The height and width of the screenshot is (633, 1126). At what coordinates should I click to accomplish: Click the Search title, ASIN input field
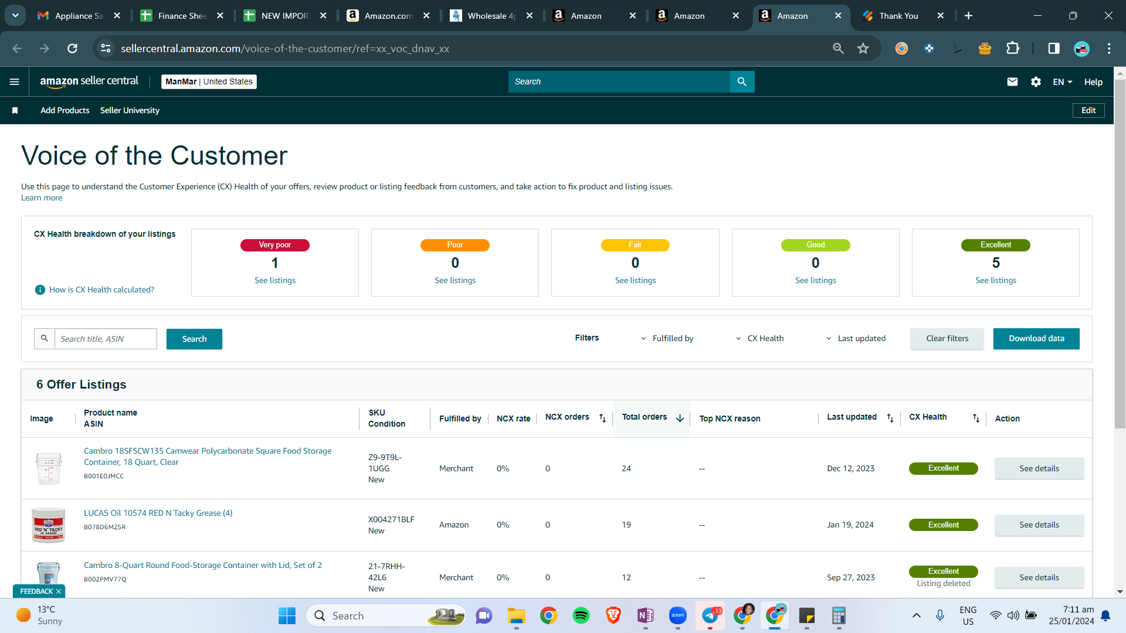(106, 339)
